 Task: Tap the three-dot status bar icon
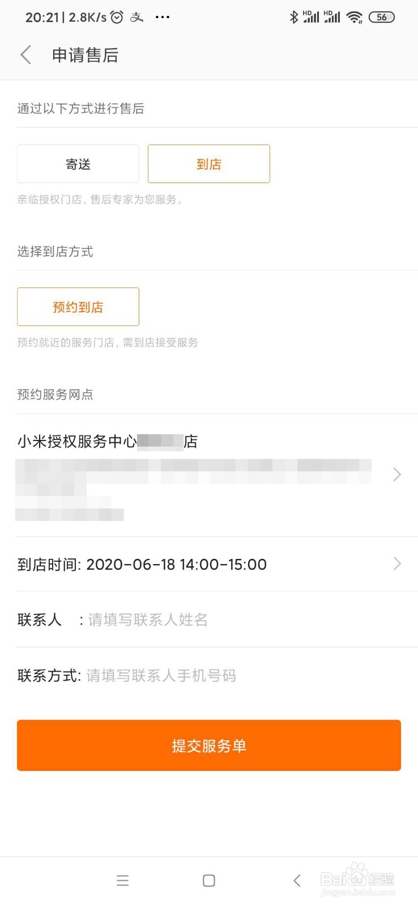163,17
